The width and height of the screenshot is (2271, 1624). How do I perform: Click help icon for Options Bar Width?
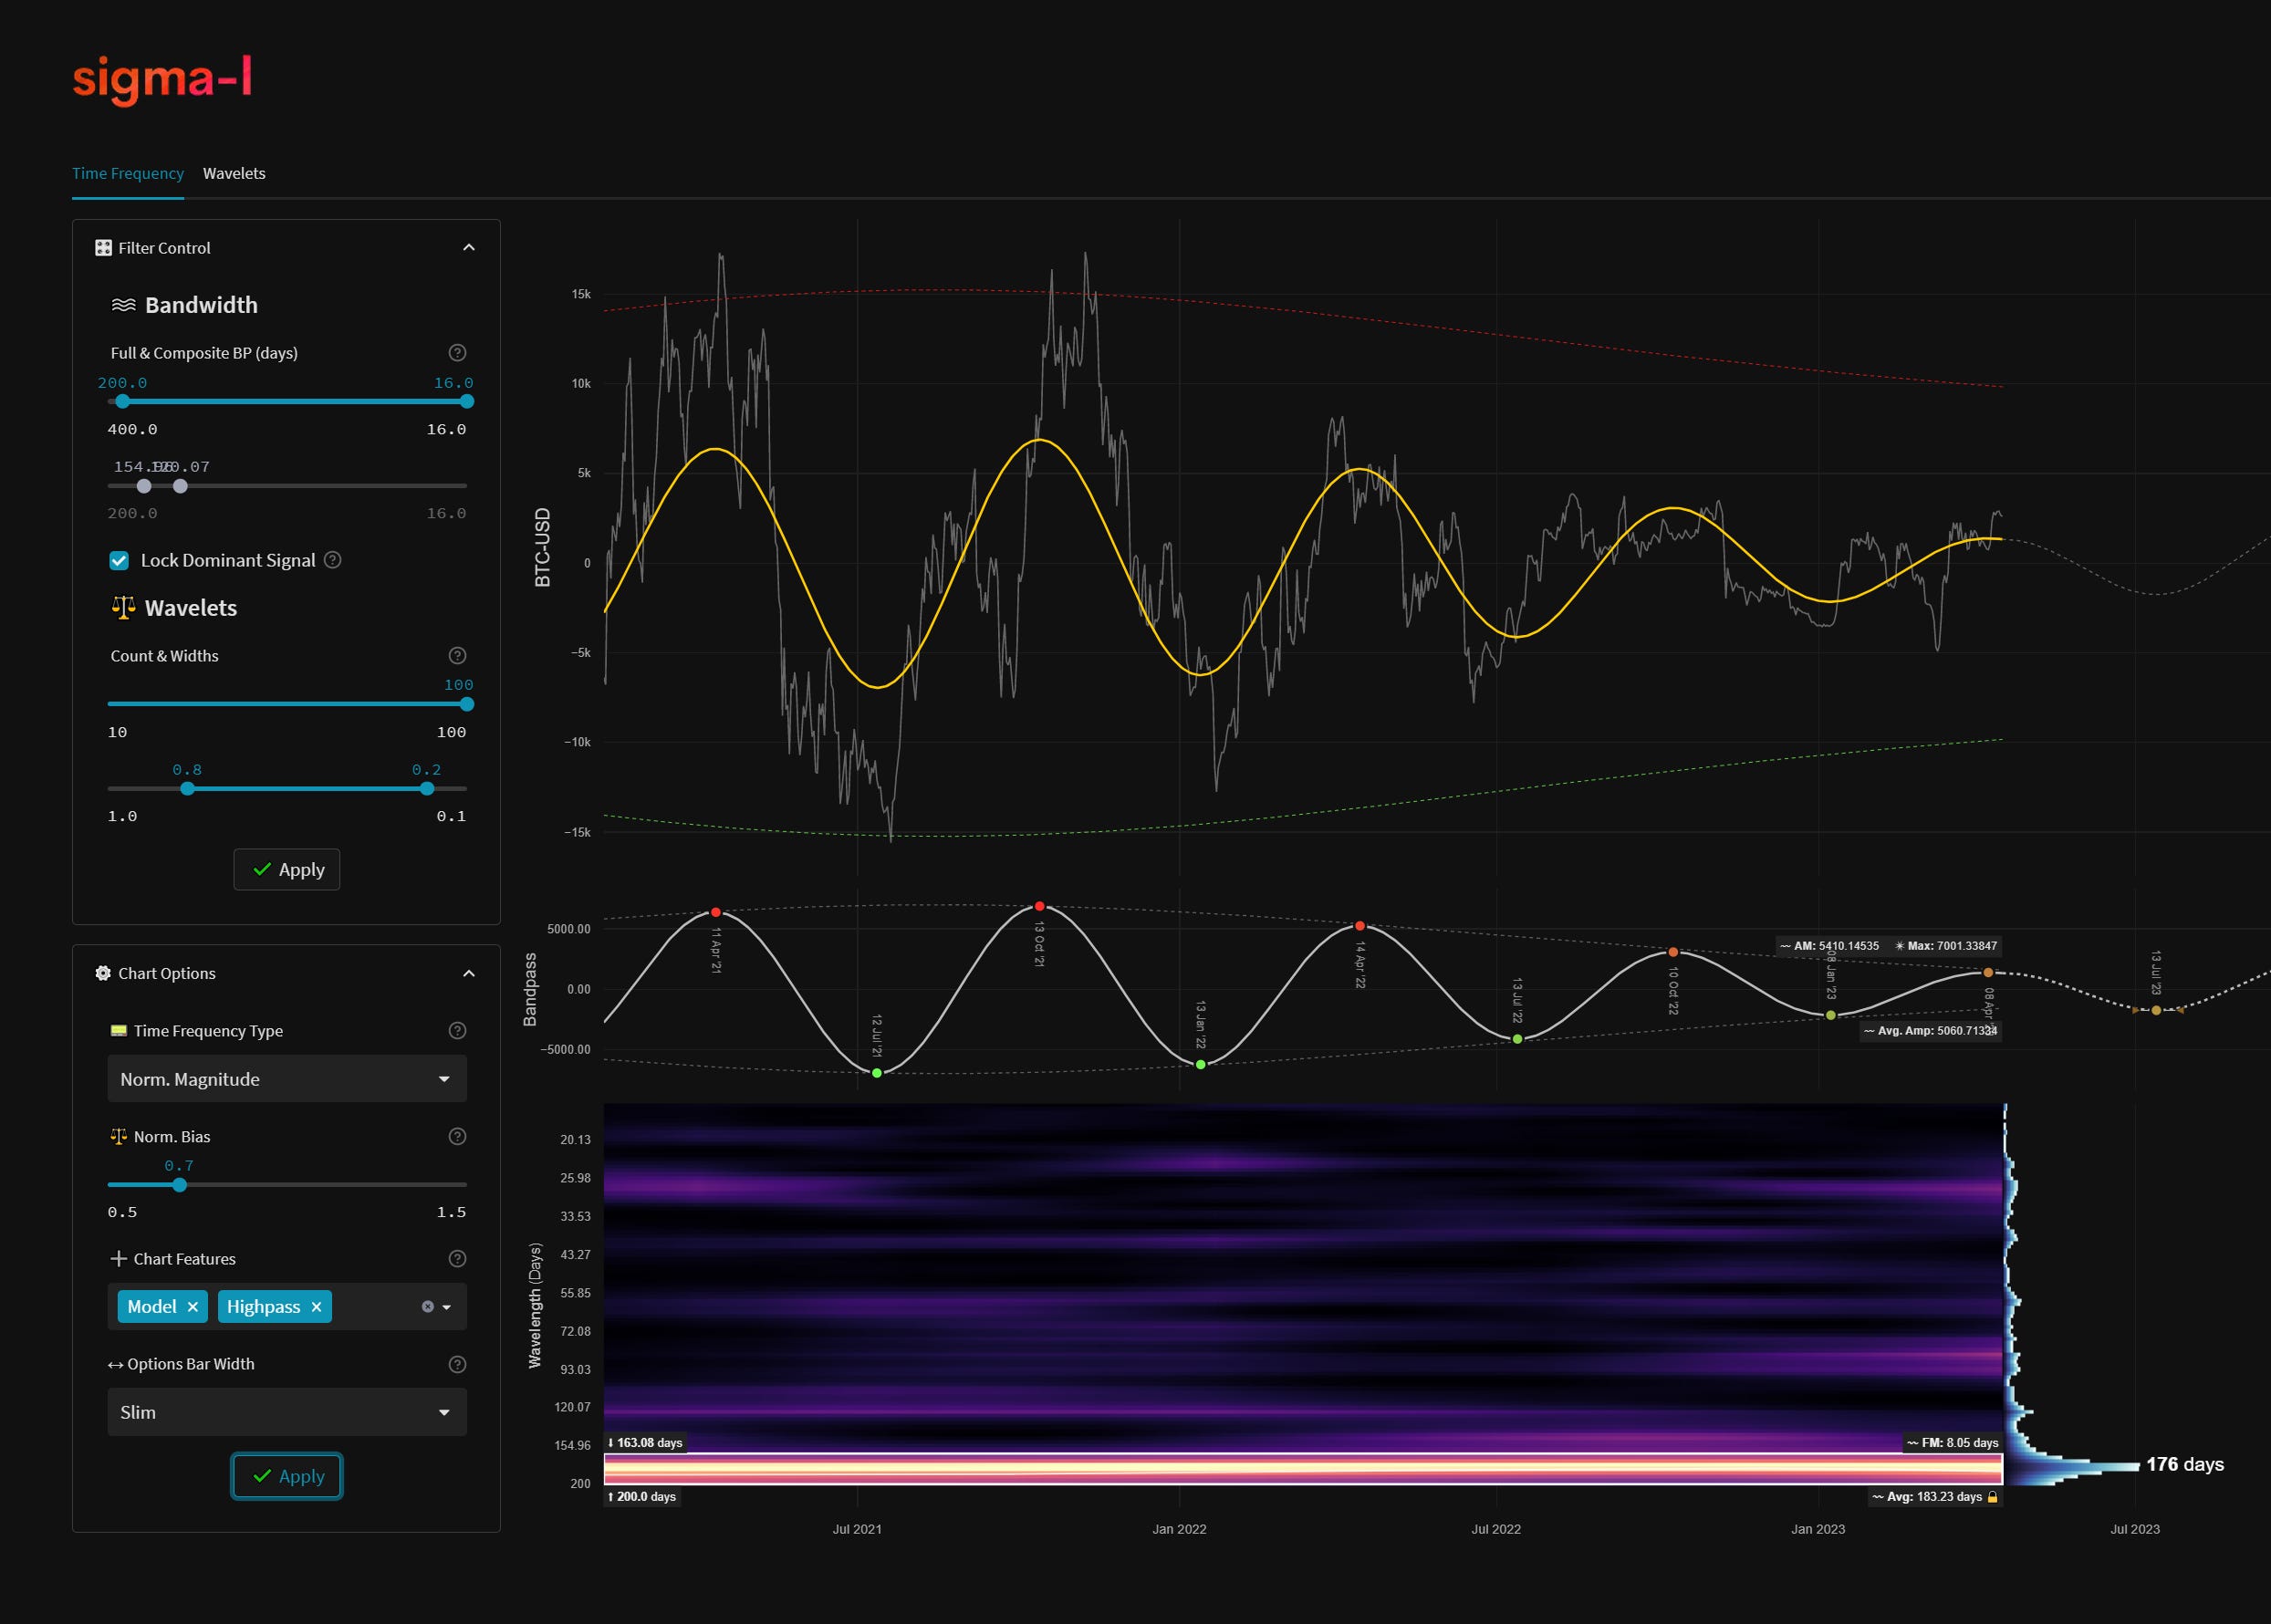click(457, 1364)
